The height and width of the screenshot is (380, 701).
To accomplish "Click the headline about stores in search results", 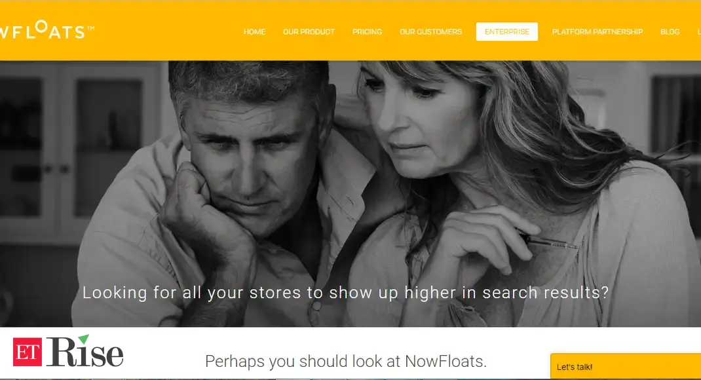I will coord(345,292).
